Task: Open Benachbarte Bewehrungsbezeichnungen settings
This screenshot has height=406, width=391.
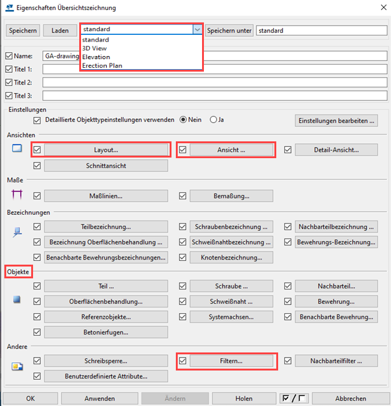Action: point(106,257)
